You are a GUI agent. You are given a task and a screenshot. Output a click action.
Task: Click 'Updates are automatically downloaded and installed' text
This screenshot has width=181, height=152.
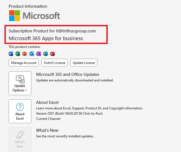coord(75,80)
